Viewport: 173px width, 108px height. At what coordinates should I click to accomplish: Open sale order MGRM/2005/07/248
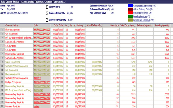click(x=42, y=86)
